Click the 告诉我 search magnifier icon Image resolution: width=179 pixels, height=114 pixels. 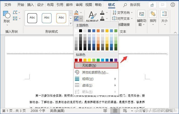pyautogui.click(x=125, y=5)
